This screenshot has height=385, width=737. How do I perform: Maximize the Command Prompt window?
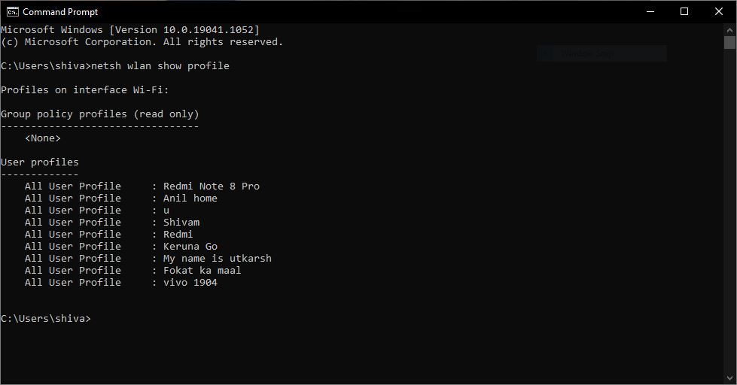684,12
